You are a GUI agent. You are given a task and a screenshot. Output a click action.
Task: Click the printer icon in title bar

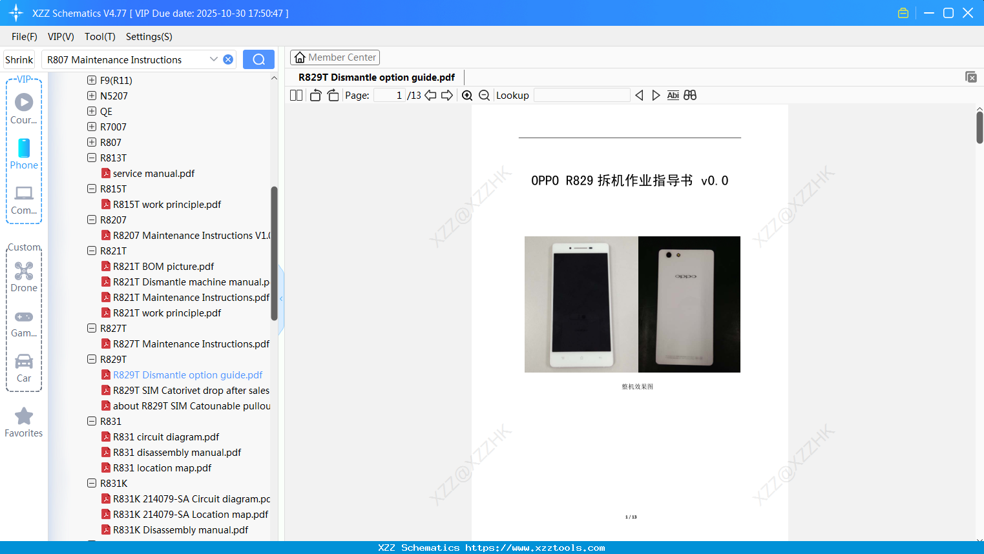click(903, 12)
